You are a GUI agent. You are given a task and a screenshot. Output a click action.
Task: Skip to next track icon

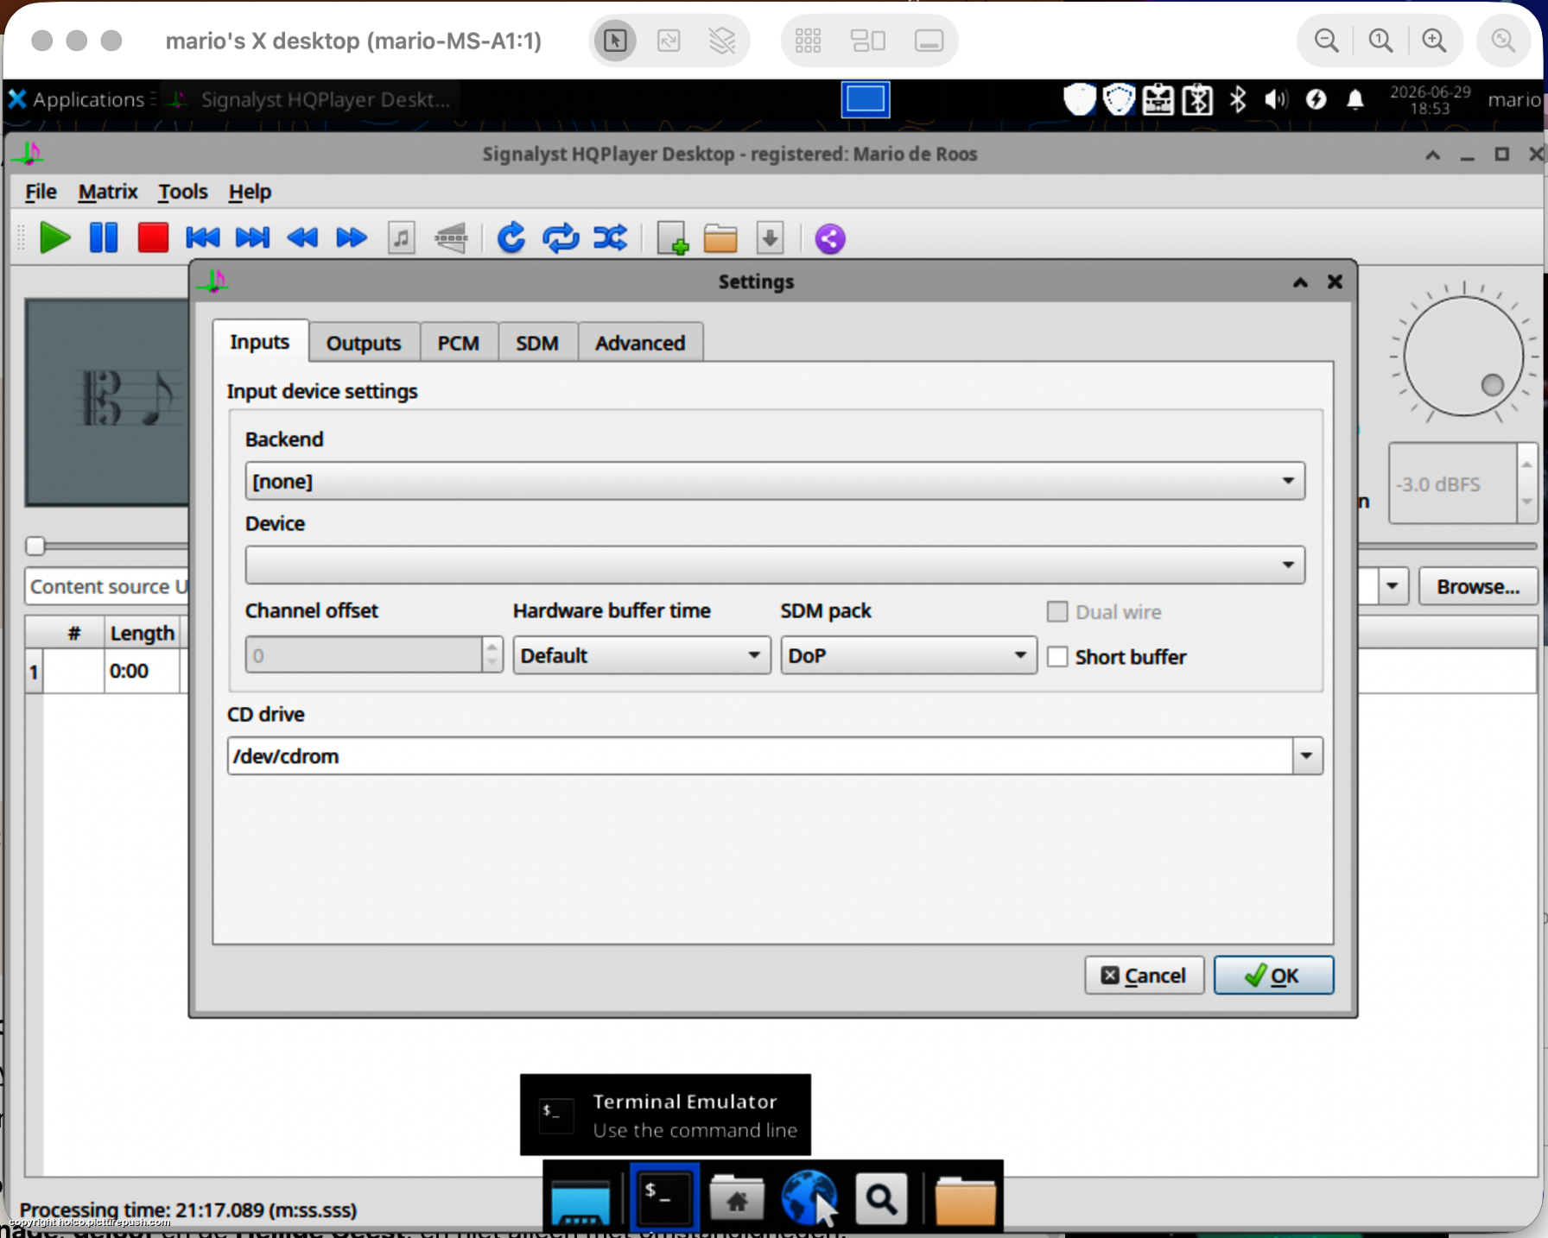coord(252,238)
